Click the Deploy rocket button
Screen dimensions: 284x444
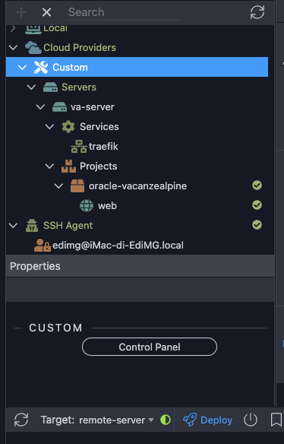207,420
